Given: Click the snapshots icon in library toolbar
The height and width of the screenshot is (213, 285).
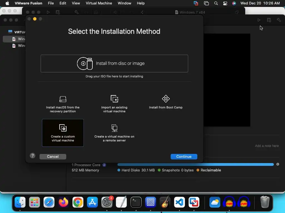Looking at the screenshot, I should pos(269,20).
